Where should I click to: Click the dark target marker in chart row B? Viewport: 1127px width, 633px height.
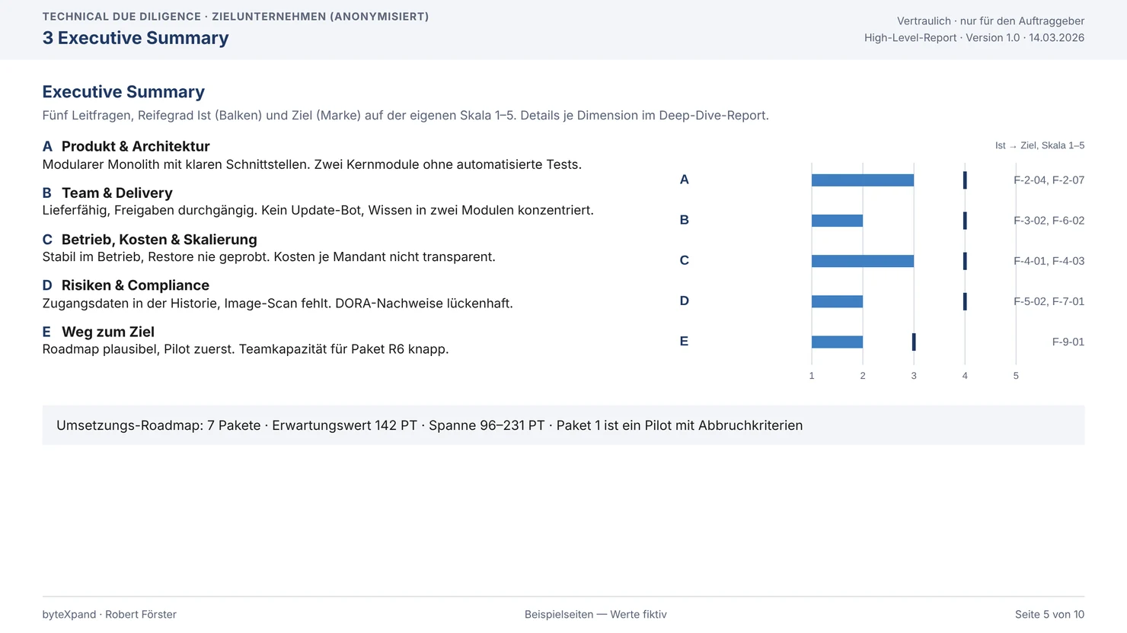tap(965, 221)
